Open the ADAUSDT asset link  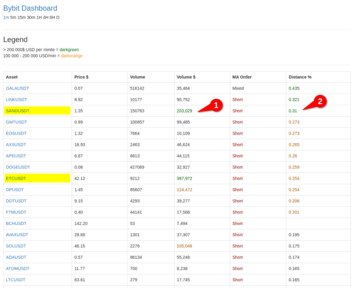[16, 257]
